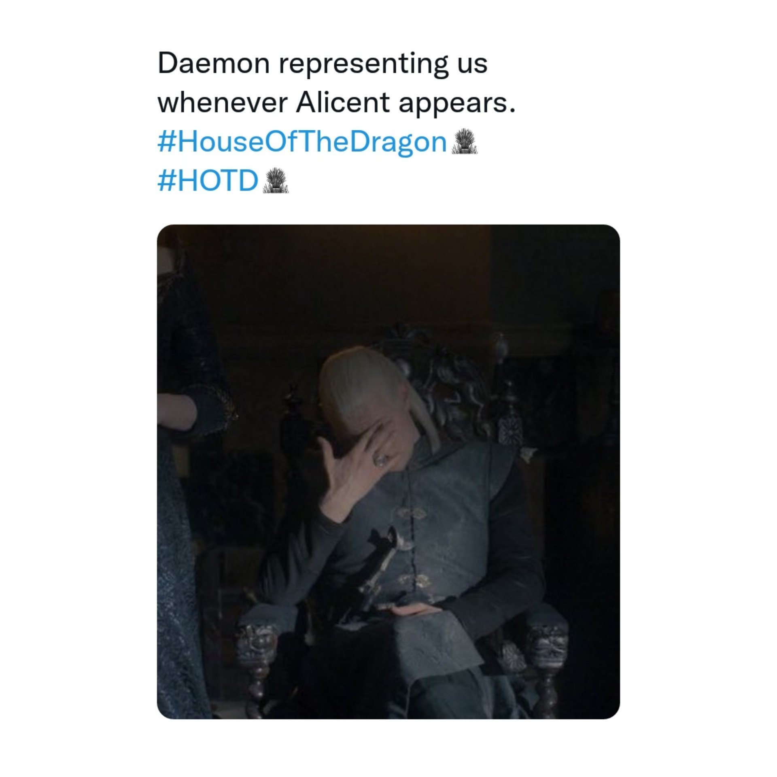
Task: Click the word "Daemon" in the tweet
Action: (x=214, y=64)
